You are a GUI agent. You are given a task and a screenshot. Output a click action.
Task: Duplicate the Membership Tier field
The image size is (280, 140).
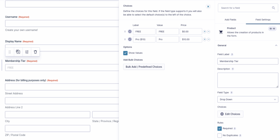18,52
